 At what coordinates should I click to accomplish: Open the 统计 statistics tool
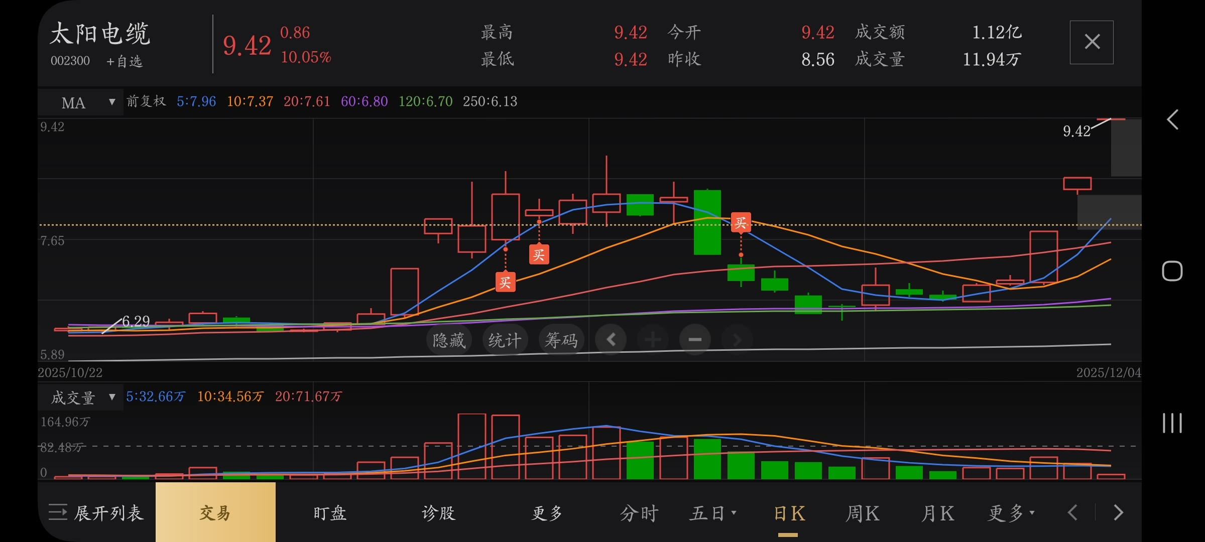(505, 340)
